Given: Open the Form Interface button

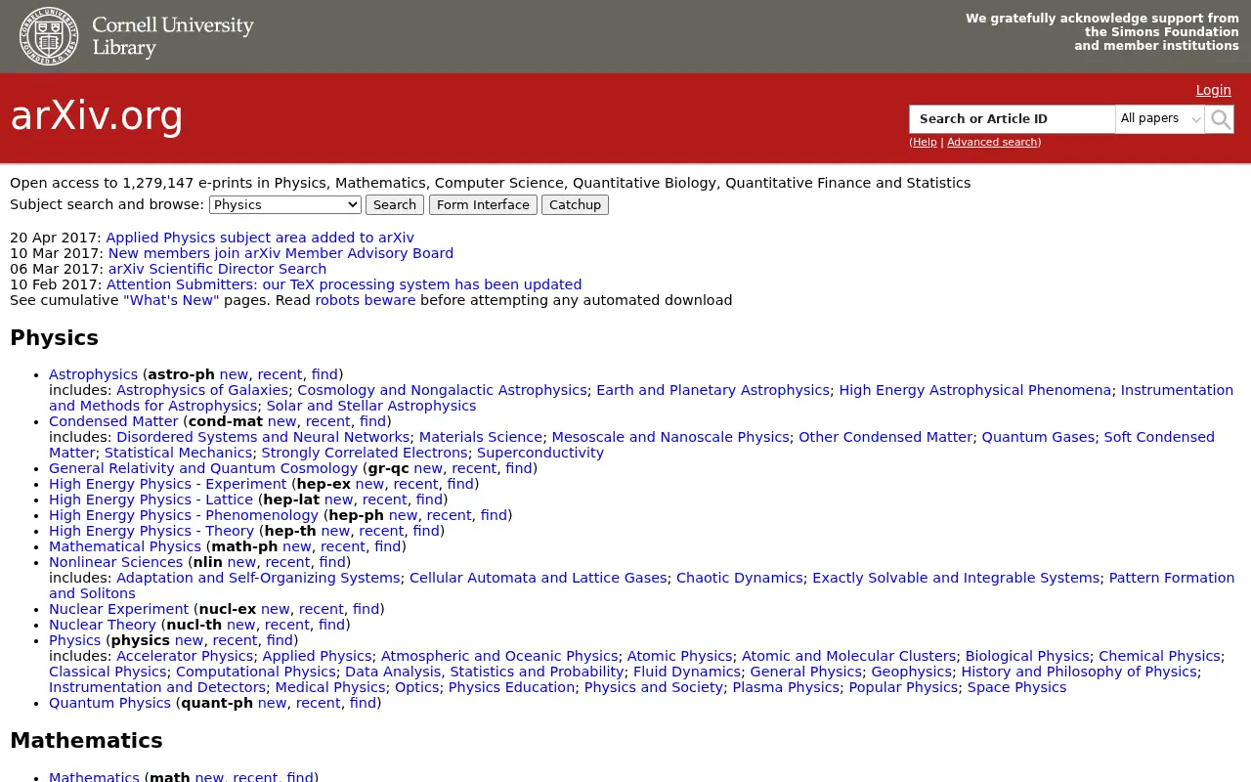Looking at the screenshot, I should [483, 204].
